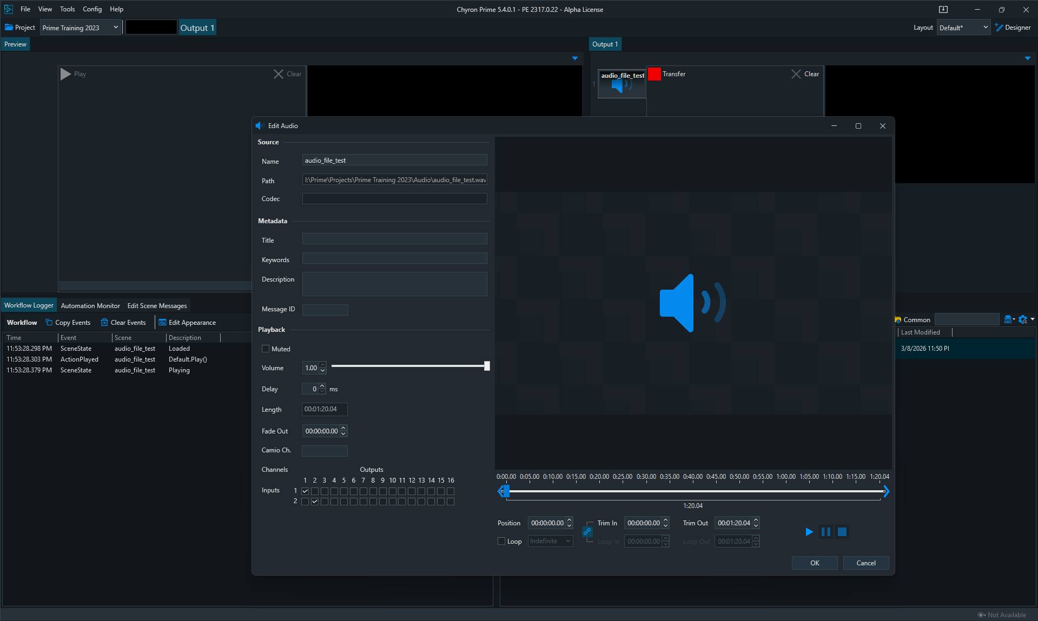Click the Chyron Prime logo icon
Screen dimensions: 1038x621
click(8, 9)
